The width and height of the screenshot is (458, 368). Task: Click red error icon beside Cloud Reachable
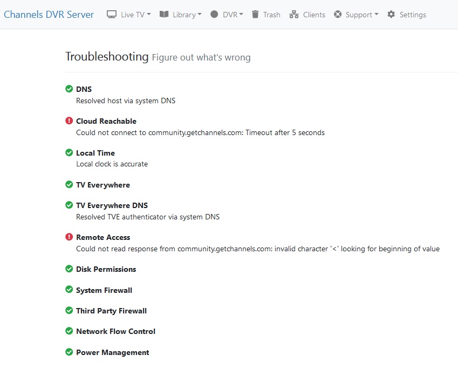click(69, 121)
